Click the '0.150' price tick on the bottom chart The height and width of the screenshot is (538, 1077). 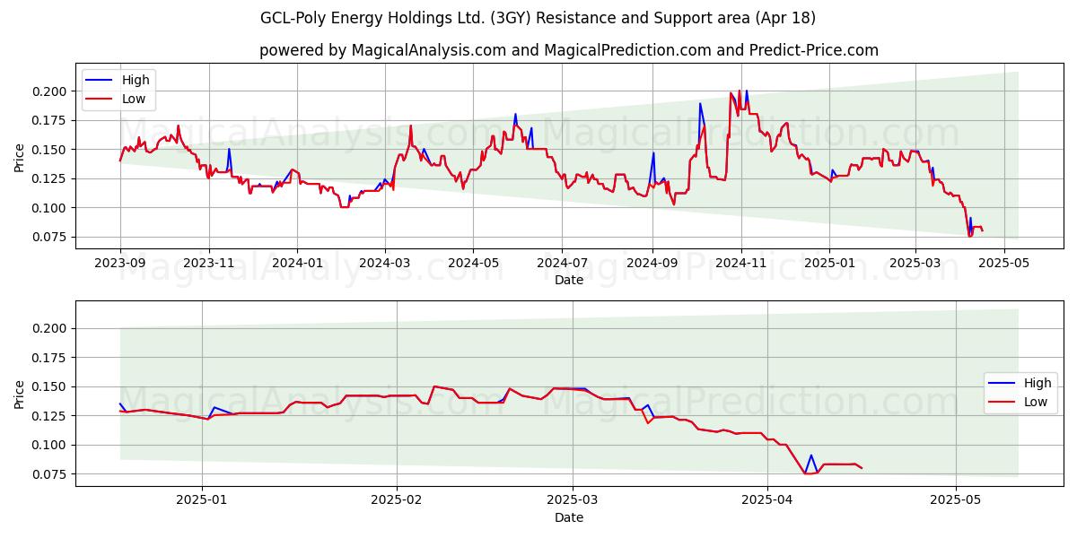tap(50, 386)
